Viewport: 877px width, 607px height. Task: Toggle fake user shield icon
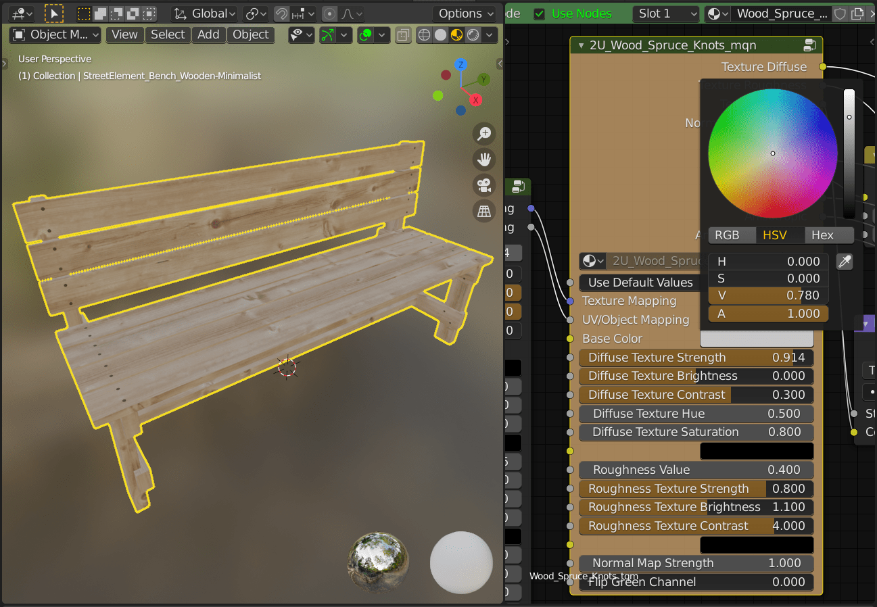coord(840,14)
